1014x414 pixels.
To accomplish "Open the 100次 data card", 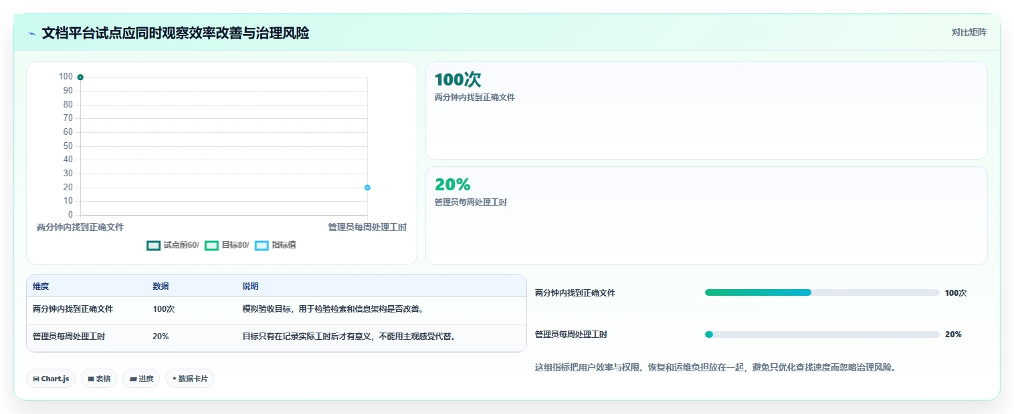I will tap(706, 110).
